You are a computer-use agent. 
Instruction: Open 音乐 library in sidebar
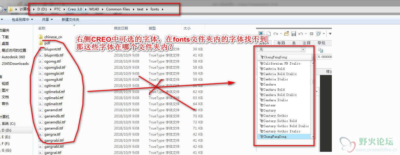point(5,103)
